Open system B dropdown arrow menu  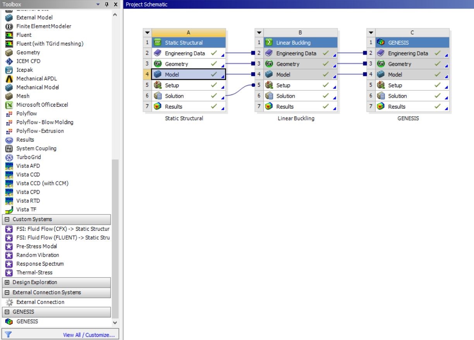(x=259, y=33)
